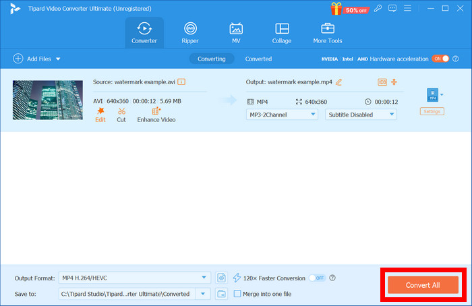Select the Converted sub-tab
Screen dimensions: 472x306
point(258,59)
